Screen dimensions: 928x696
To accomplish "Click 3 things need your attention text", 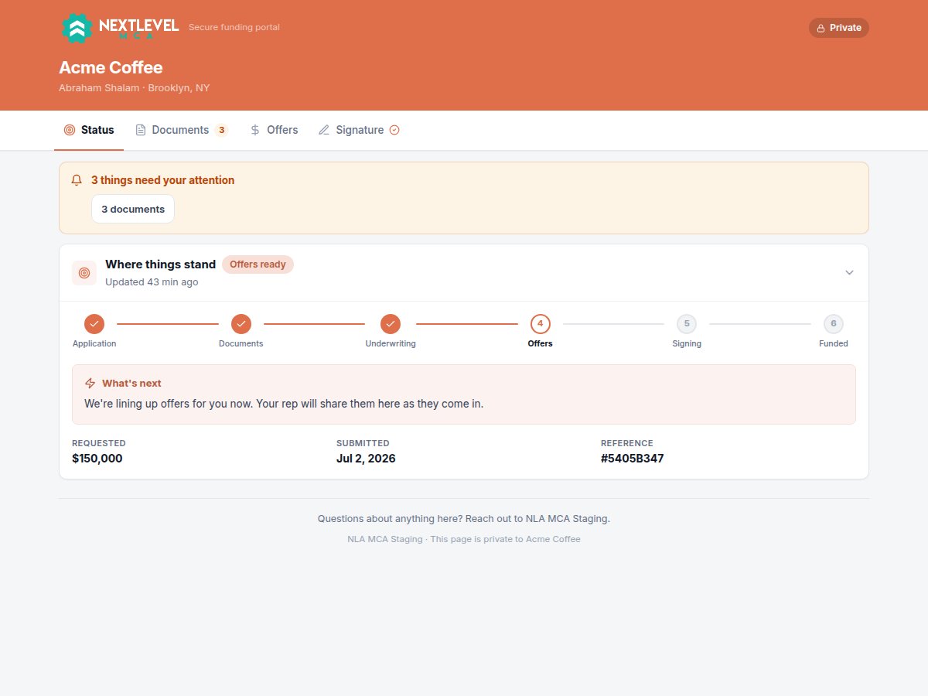I will 162,180.
